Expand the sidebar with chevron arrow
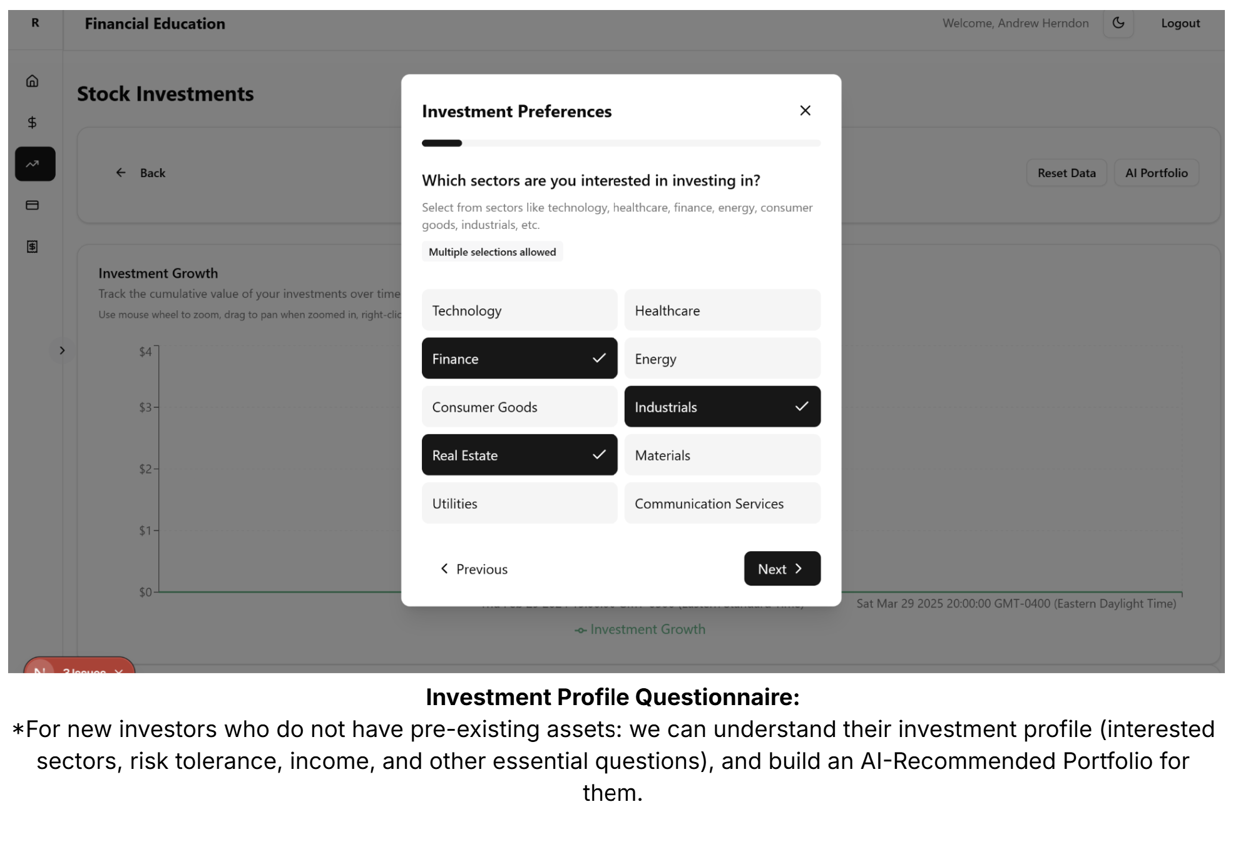Viewport: 1233px width, 854px height. (x=62, y=350)
